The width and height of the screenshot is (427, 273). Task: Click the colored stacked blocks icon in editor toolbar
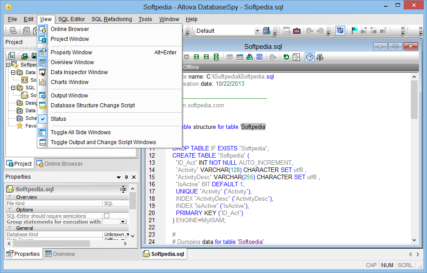pos(250,57)
